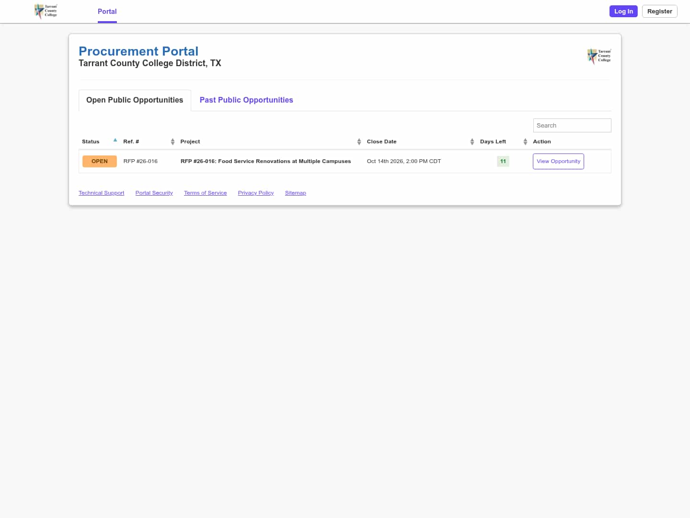
Task: Click the Food Service Renovations project title
Action: pos(265,161)
